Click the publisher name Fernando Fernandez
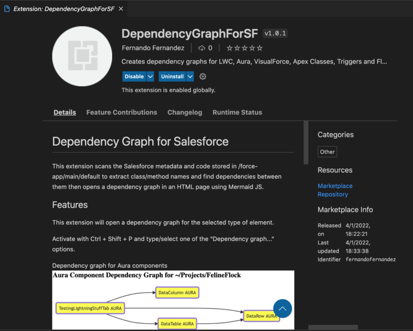Viewport: 413px width, 331px height. coord(153,48)
